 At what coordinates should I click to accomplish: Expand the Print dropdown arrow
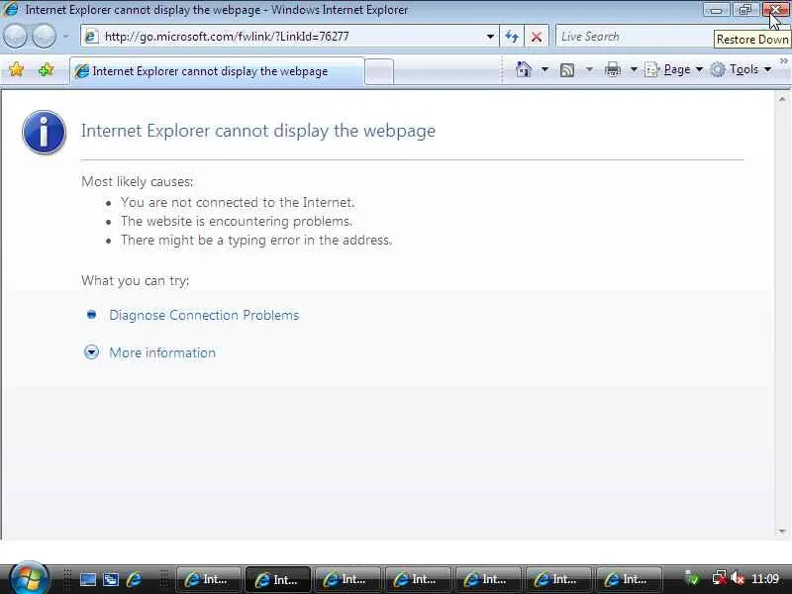(634, 69)
